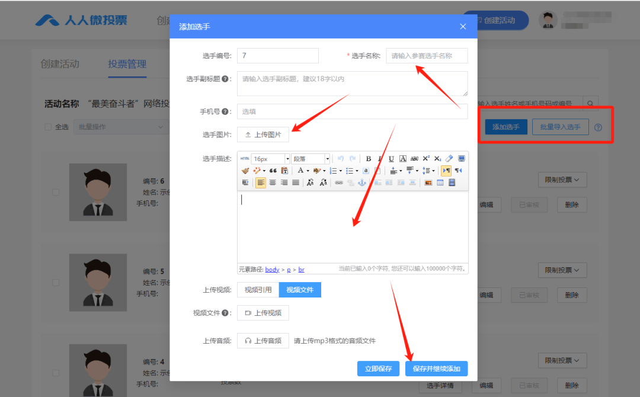Viewport: 640px width, 397px height.
Task: Click help icon beside 选手副标题
Action: 225,79
